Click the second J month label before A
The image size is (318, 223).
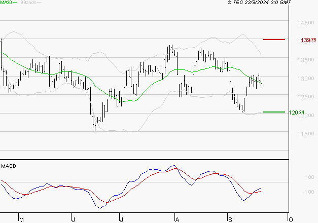[121, 220]
